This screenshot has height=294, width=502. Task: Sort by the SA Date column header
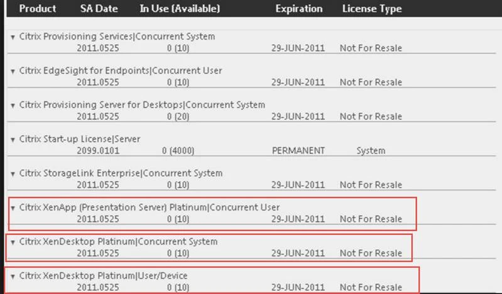coord(99,9)
